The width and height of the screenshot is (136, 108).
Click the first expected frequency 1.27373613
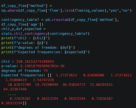(x=67, y=75)
